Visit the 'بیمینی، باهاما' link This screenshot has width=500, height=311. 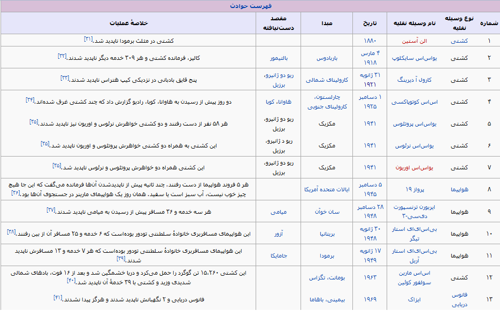[327, 300]
